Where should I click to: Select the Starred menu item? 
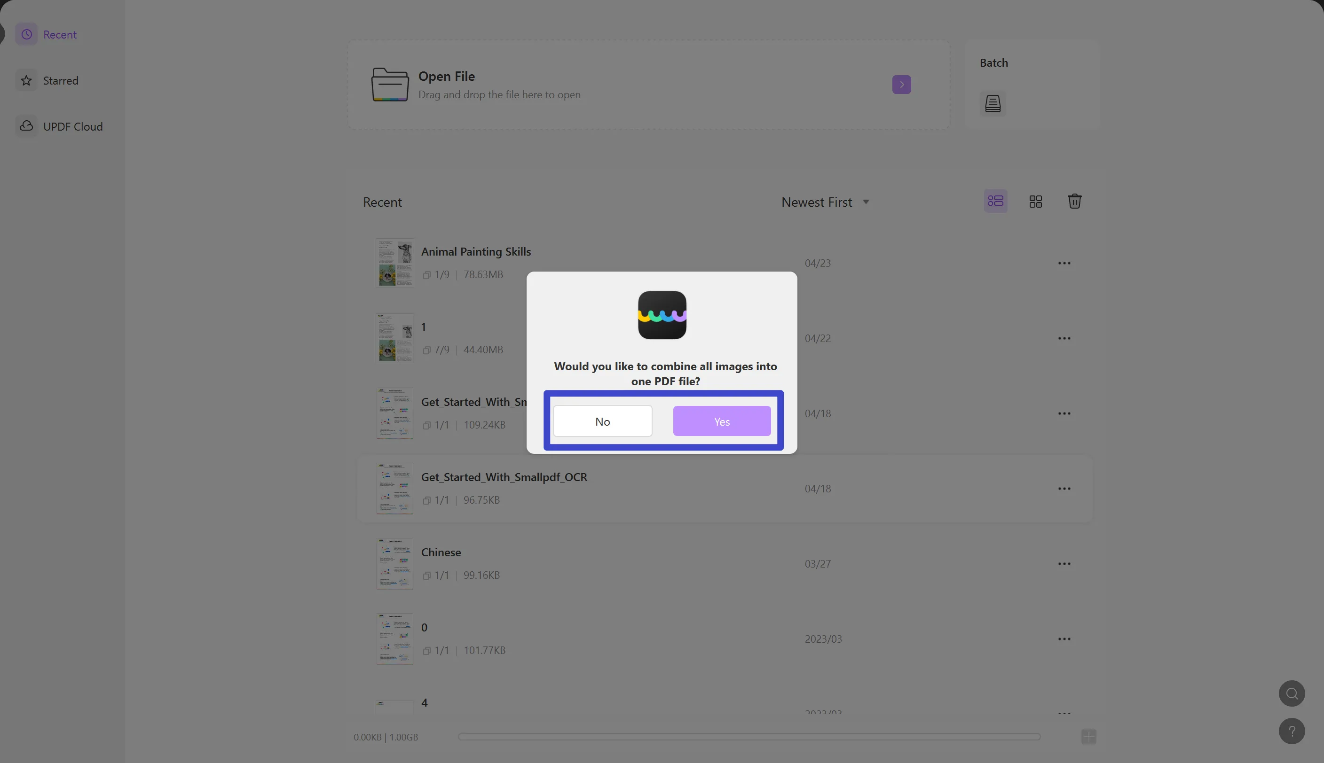(61, 81)
